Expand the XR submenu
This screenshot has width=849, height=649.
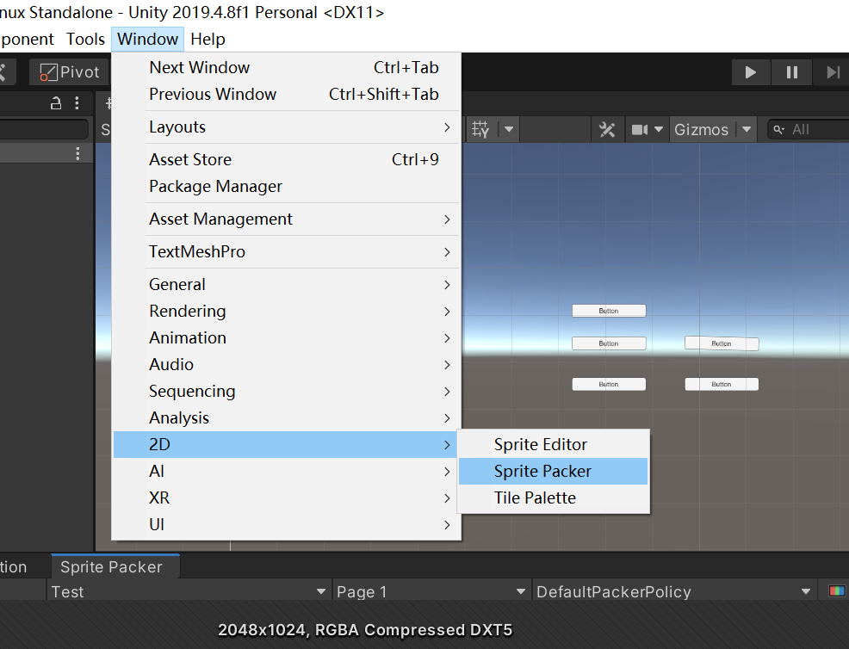287,498
